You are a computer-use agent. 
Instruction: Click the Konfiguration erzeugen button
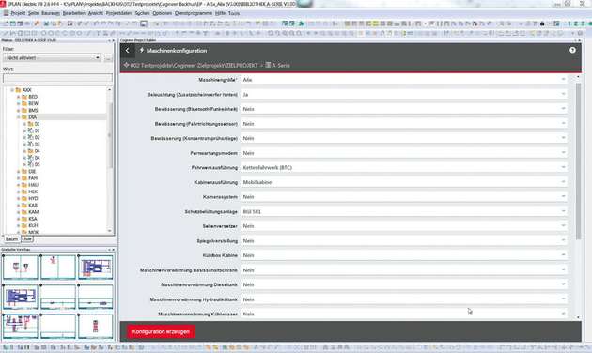[x=161, y=331]
